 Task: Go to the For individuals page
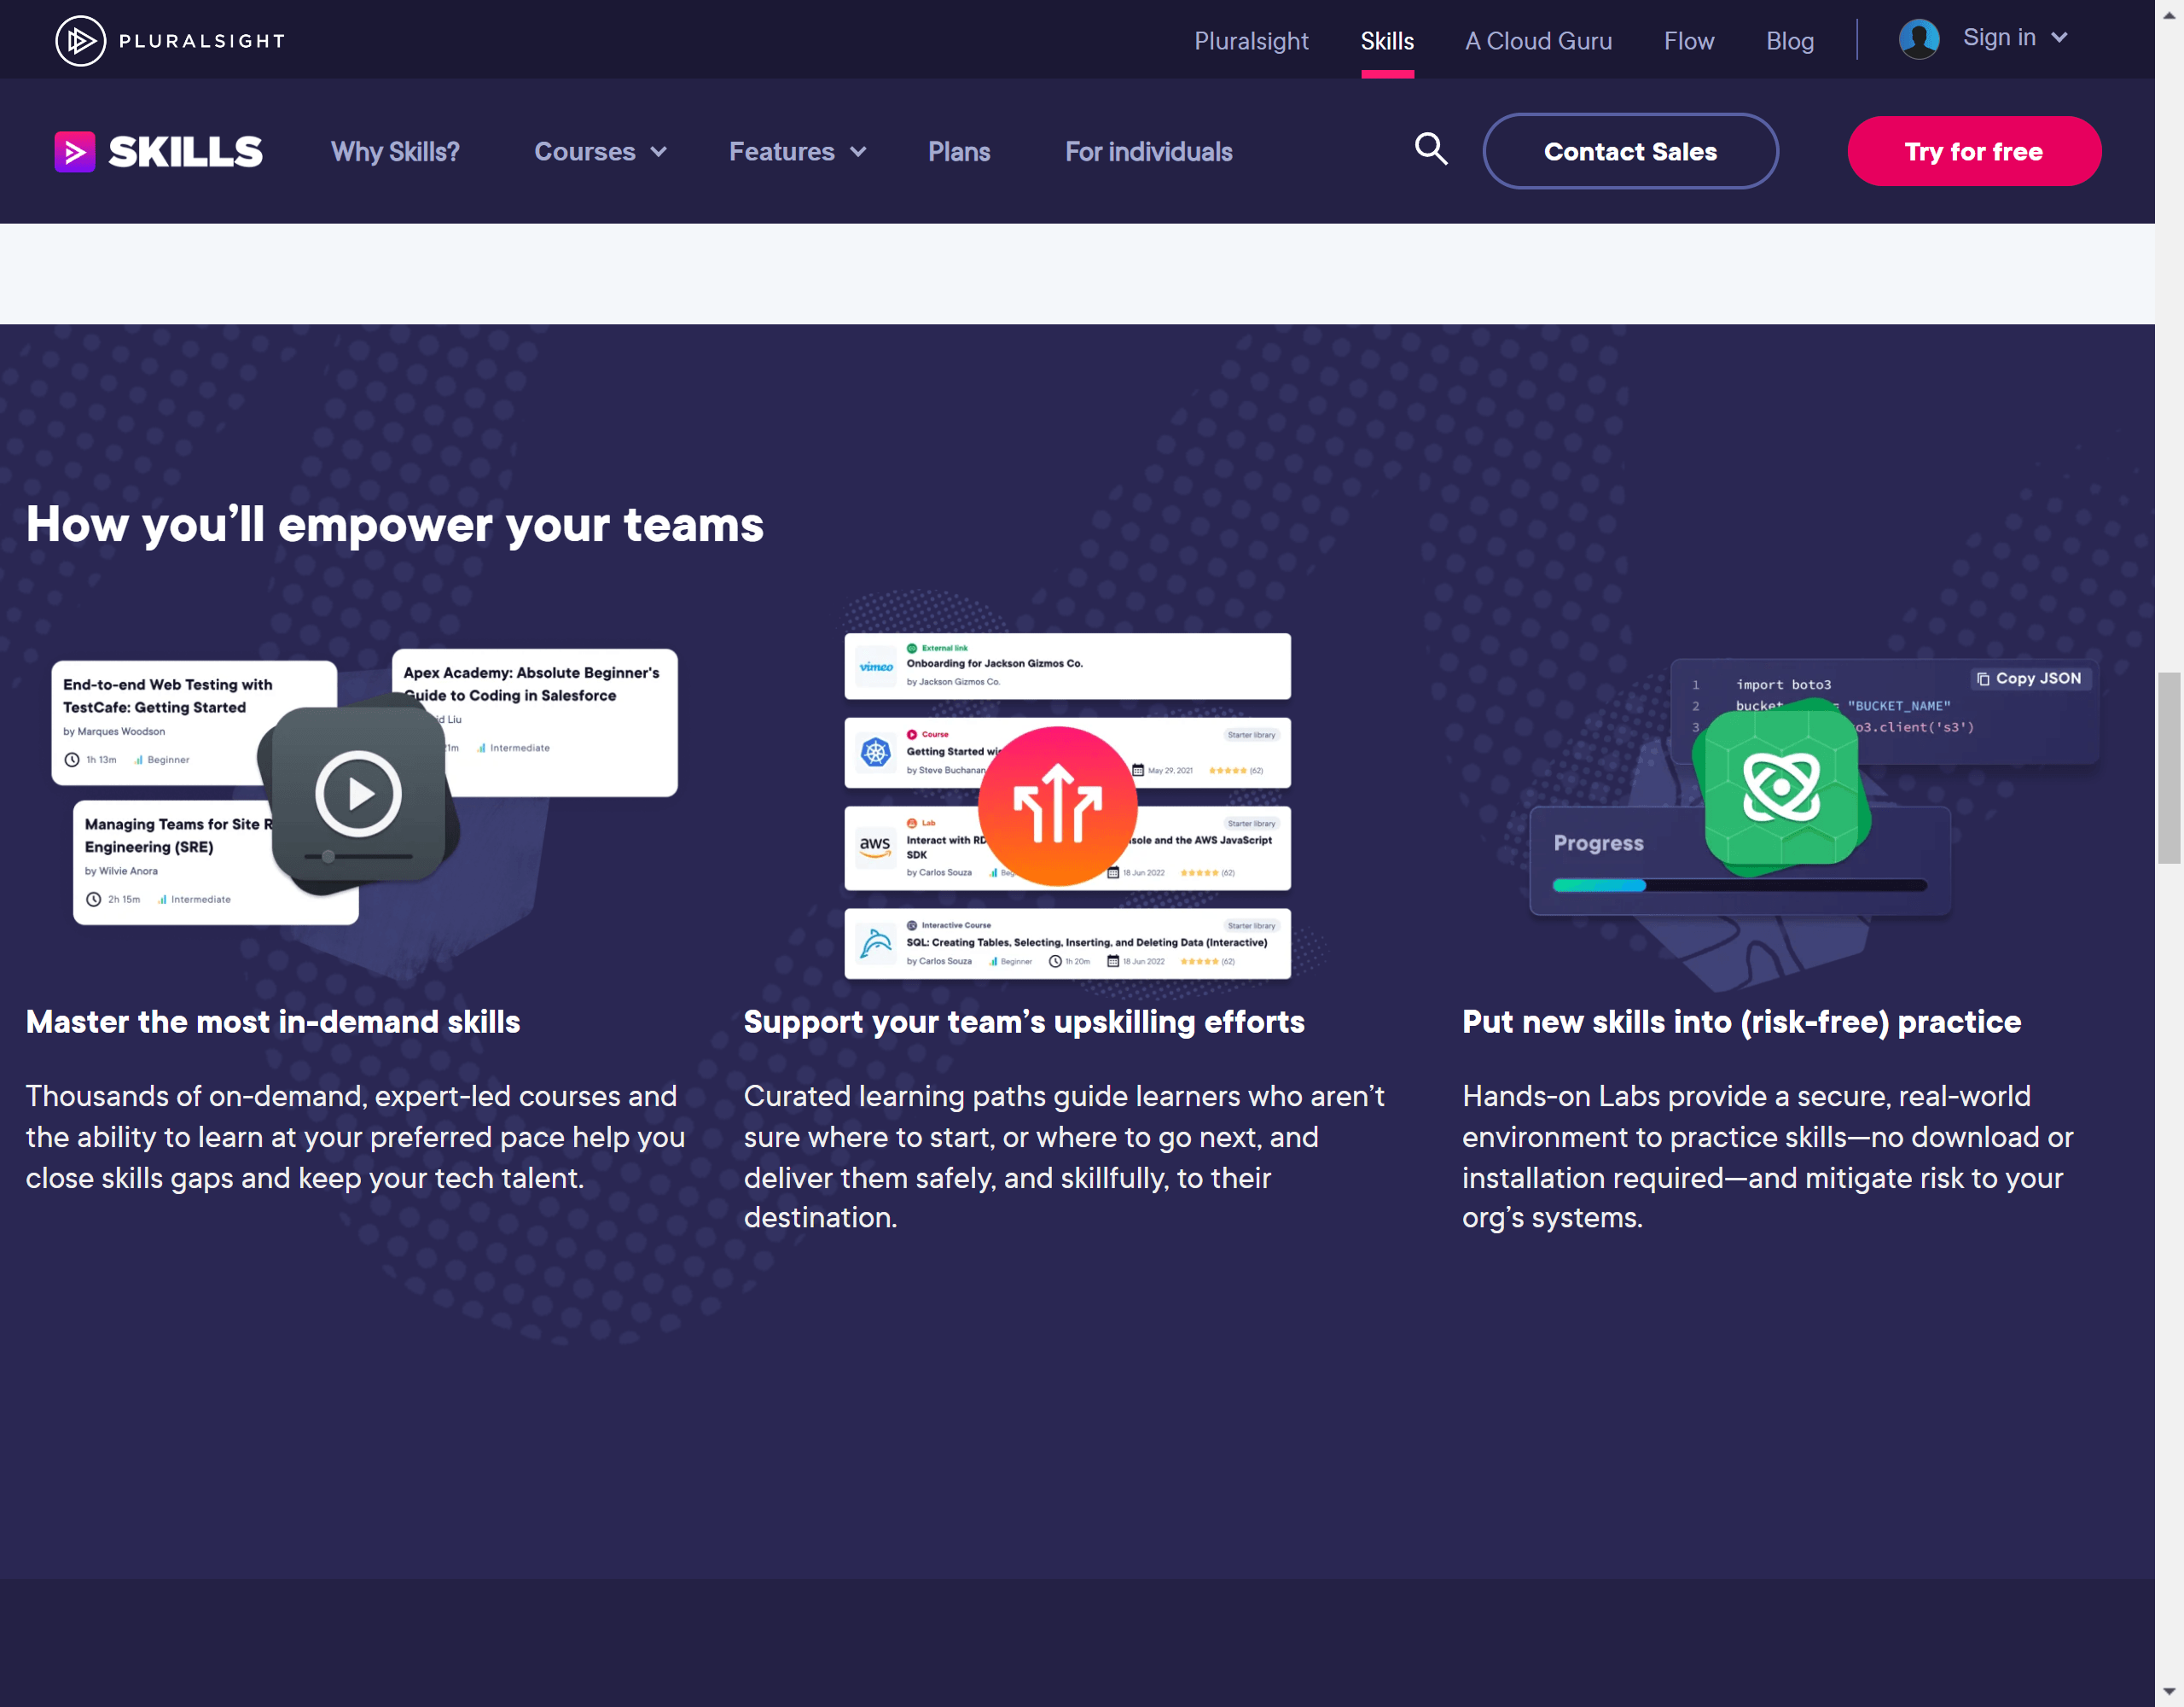(1148, 152)
